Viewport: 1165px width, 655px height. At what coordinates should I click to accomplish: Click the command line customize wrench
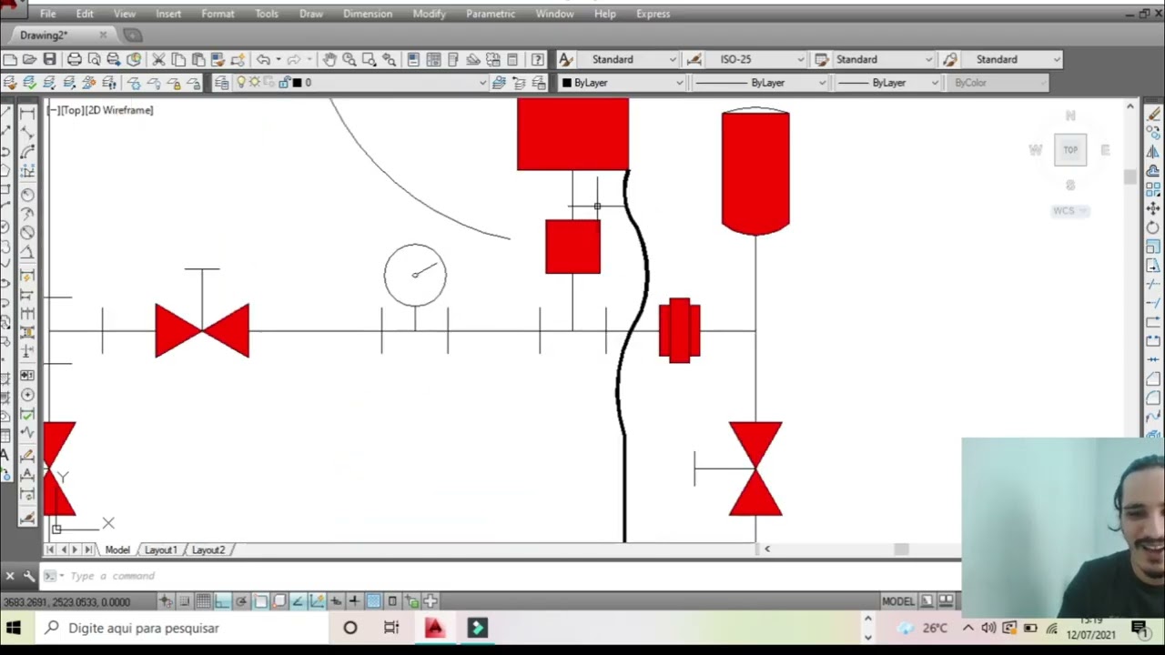coord(29,576)
